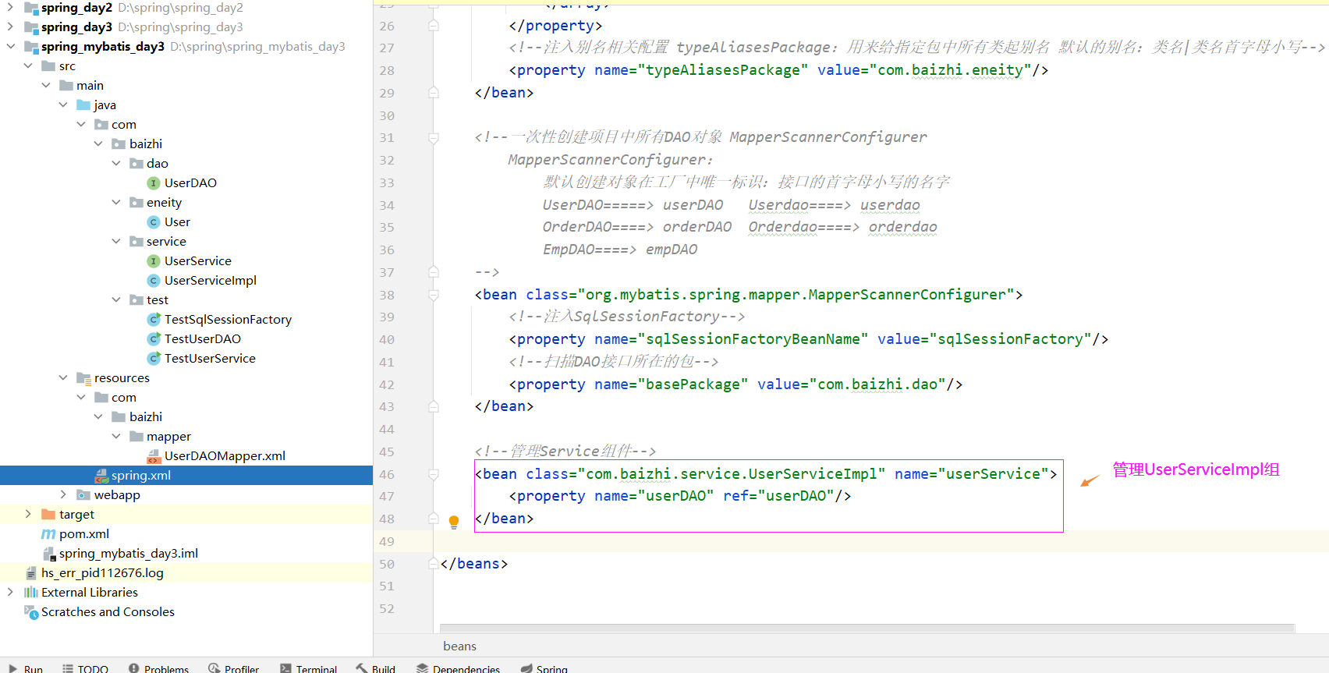Collapse the eneity package
Viewport: 1329px width, 673px height.
tap(116, 203)
